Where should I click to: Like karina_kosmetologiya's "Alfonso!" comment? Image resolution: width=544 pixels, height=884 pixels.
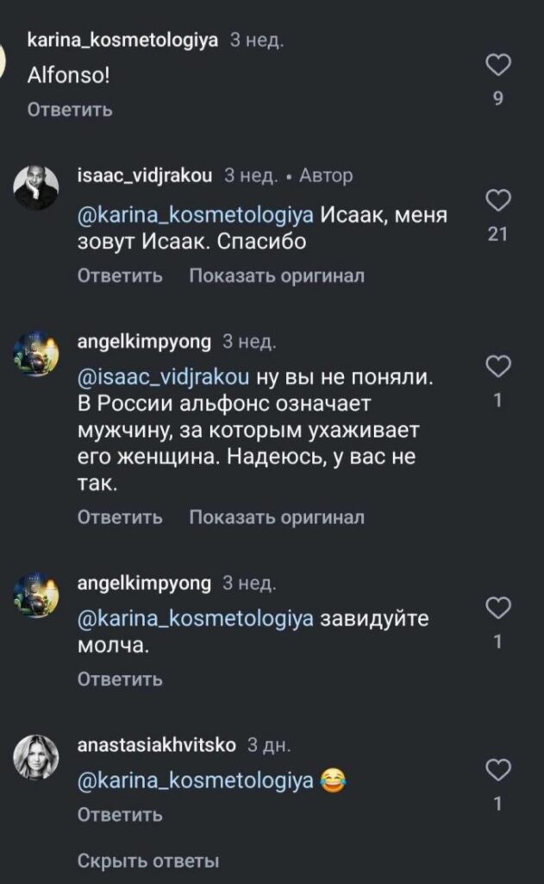pyautogui.click(x=498, y=65)
